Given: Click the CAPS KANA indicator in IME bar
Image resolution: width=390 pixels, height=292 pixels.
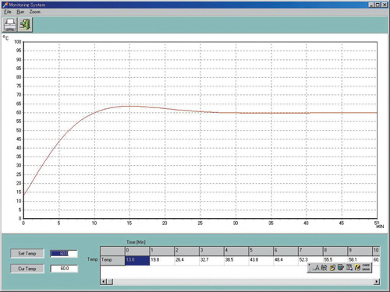Looking at the screenshot, I should click(366, 267).
